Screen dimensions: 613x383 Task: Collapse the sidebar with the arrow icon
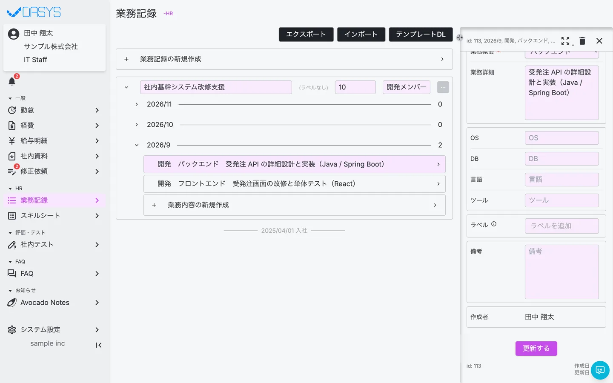click(x=98, y=345)
